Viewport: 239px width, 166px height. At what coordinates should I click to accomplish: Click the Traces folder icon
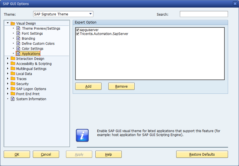point(13,78)
